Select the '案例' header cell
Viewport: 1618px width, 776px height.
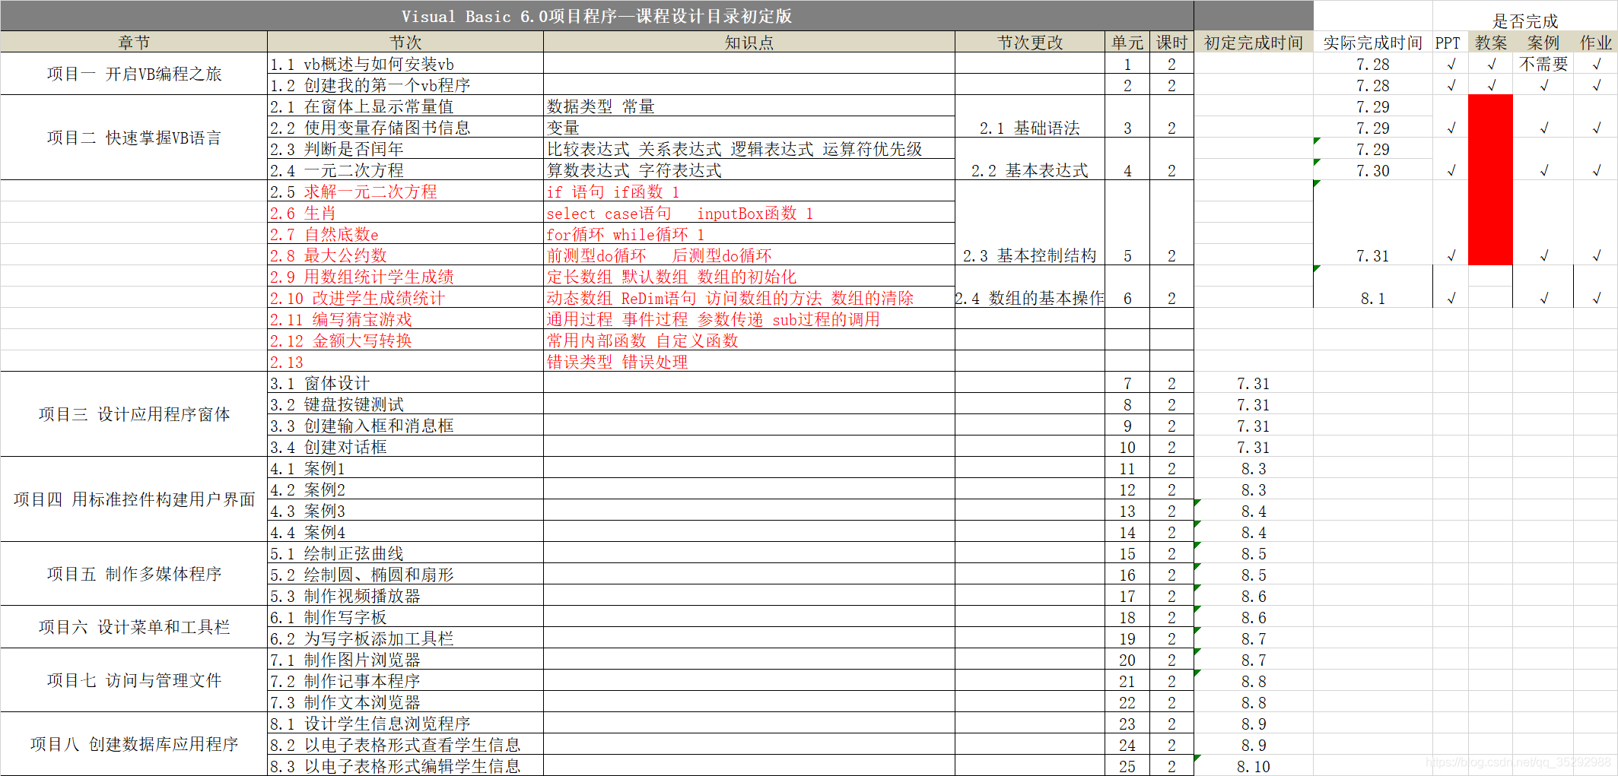[1543, 43]
